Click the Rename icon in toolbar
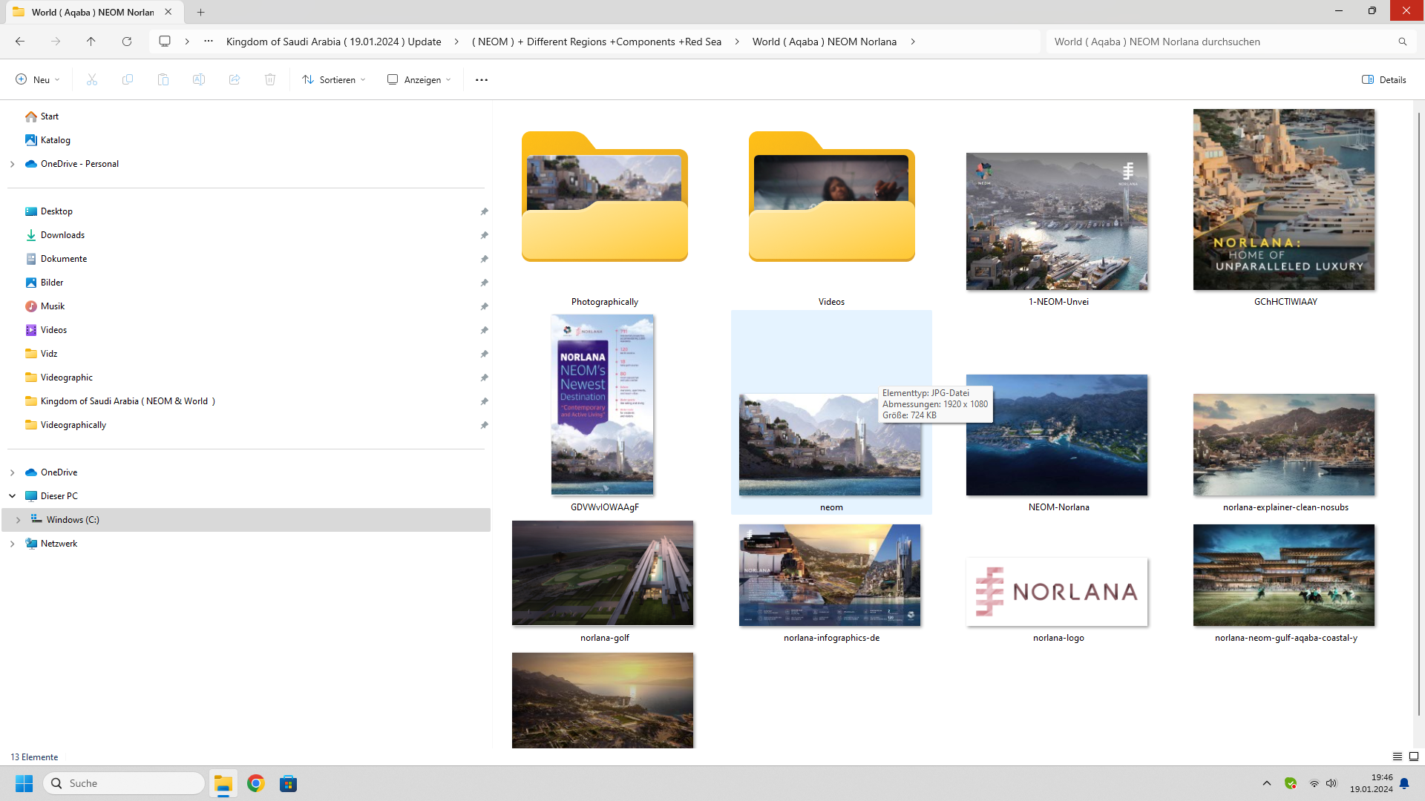The width and height of the screenshot is (1425, 801). tap(199, 79)
